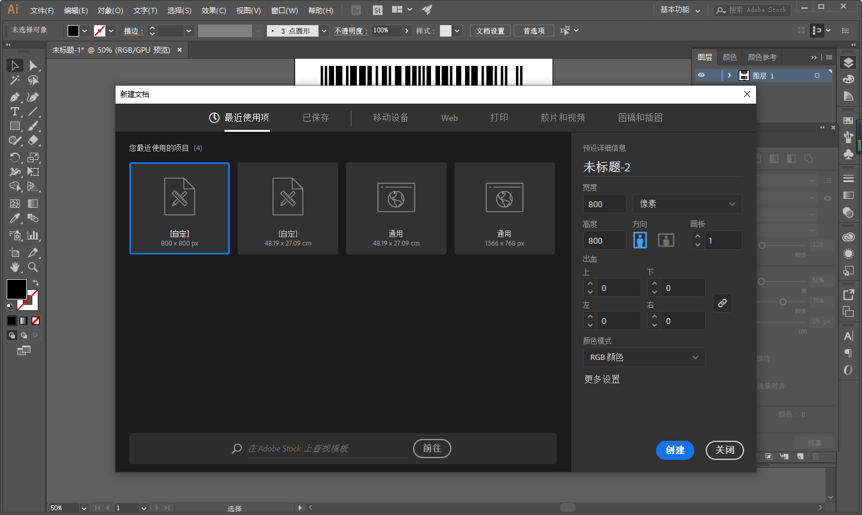The width and height of the screenshot is (862, 515).
Task: Click 创建 to create the document
Action: click(675, 450)
